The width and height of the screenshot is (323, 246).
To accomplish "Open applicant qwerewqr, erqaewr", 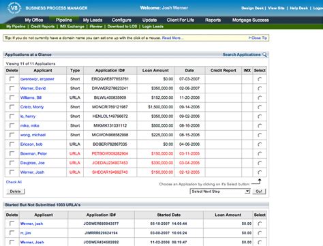I will pyautogui.click(x=37, y=79).
